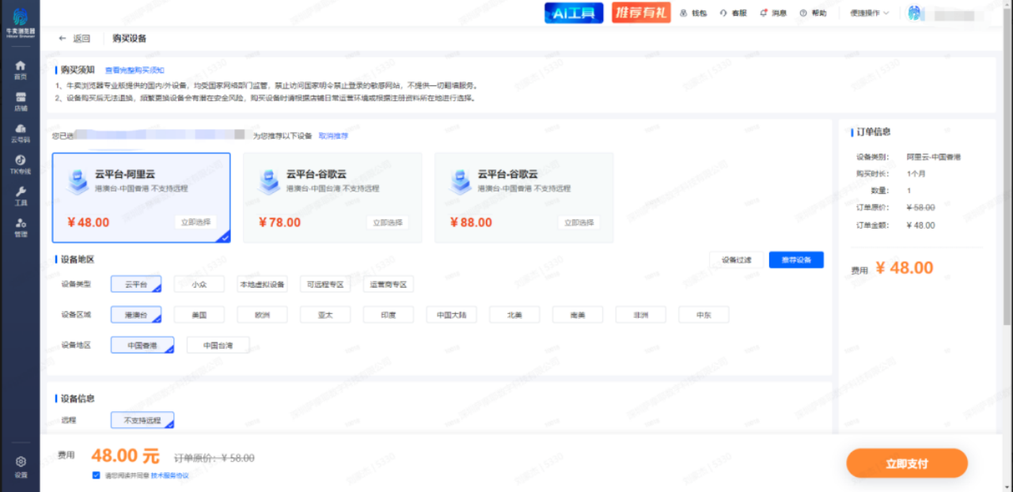Click 立即支付 to pay now
The width and height of the screenshot is (1013, 492).
pyautogui.click(x=907, y=464)
